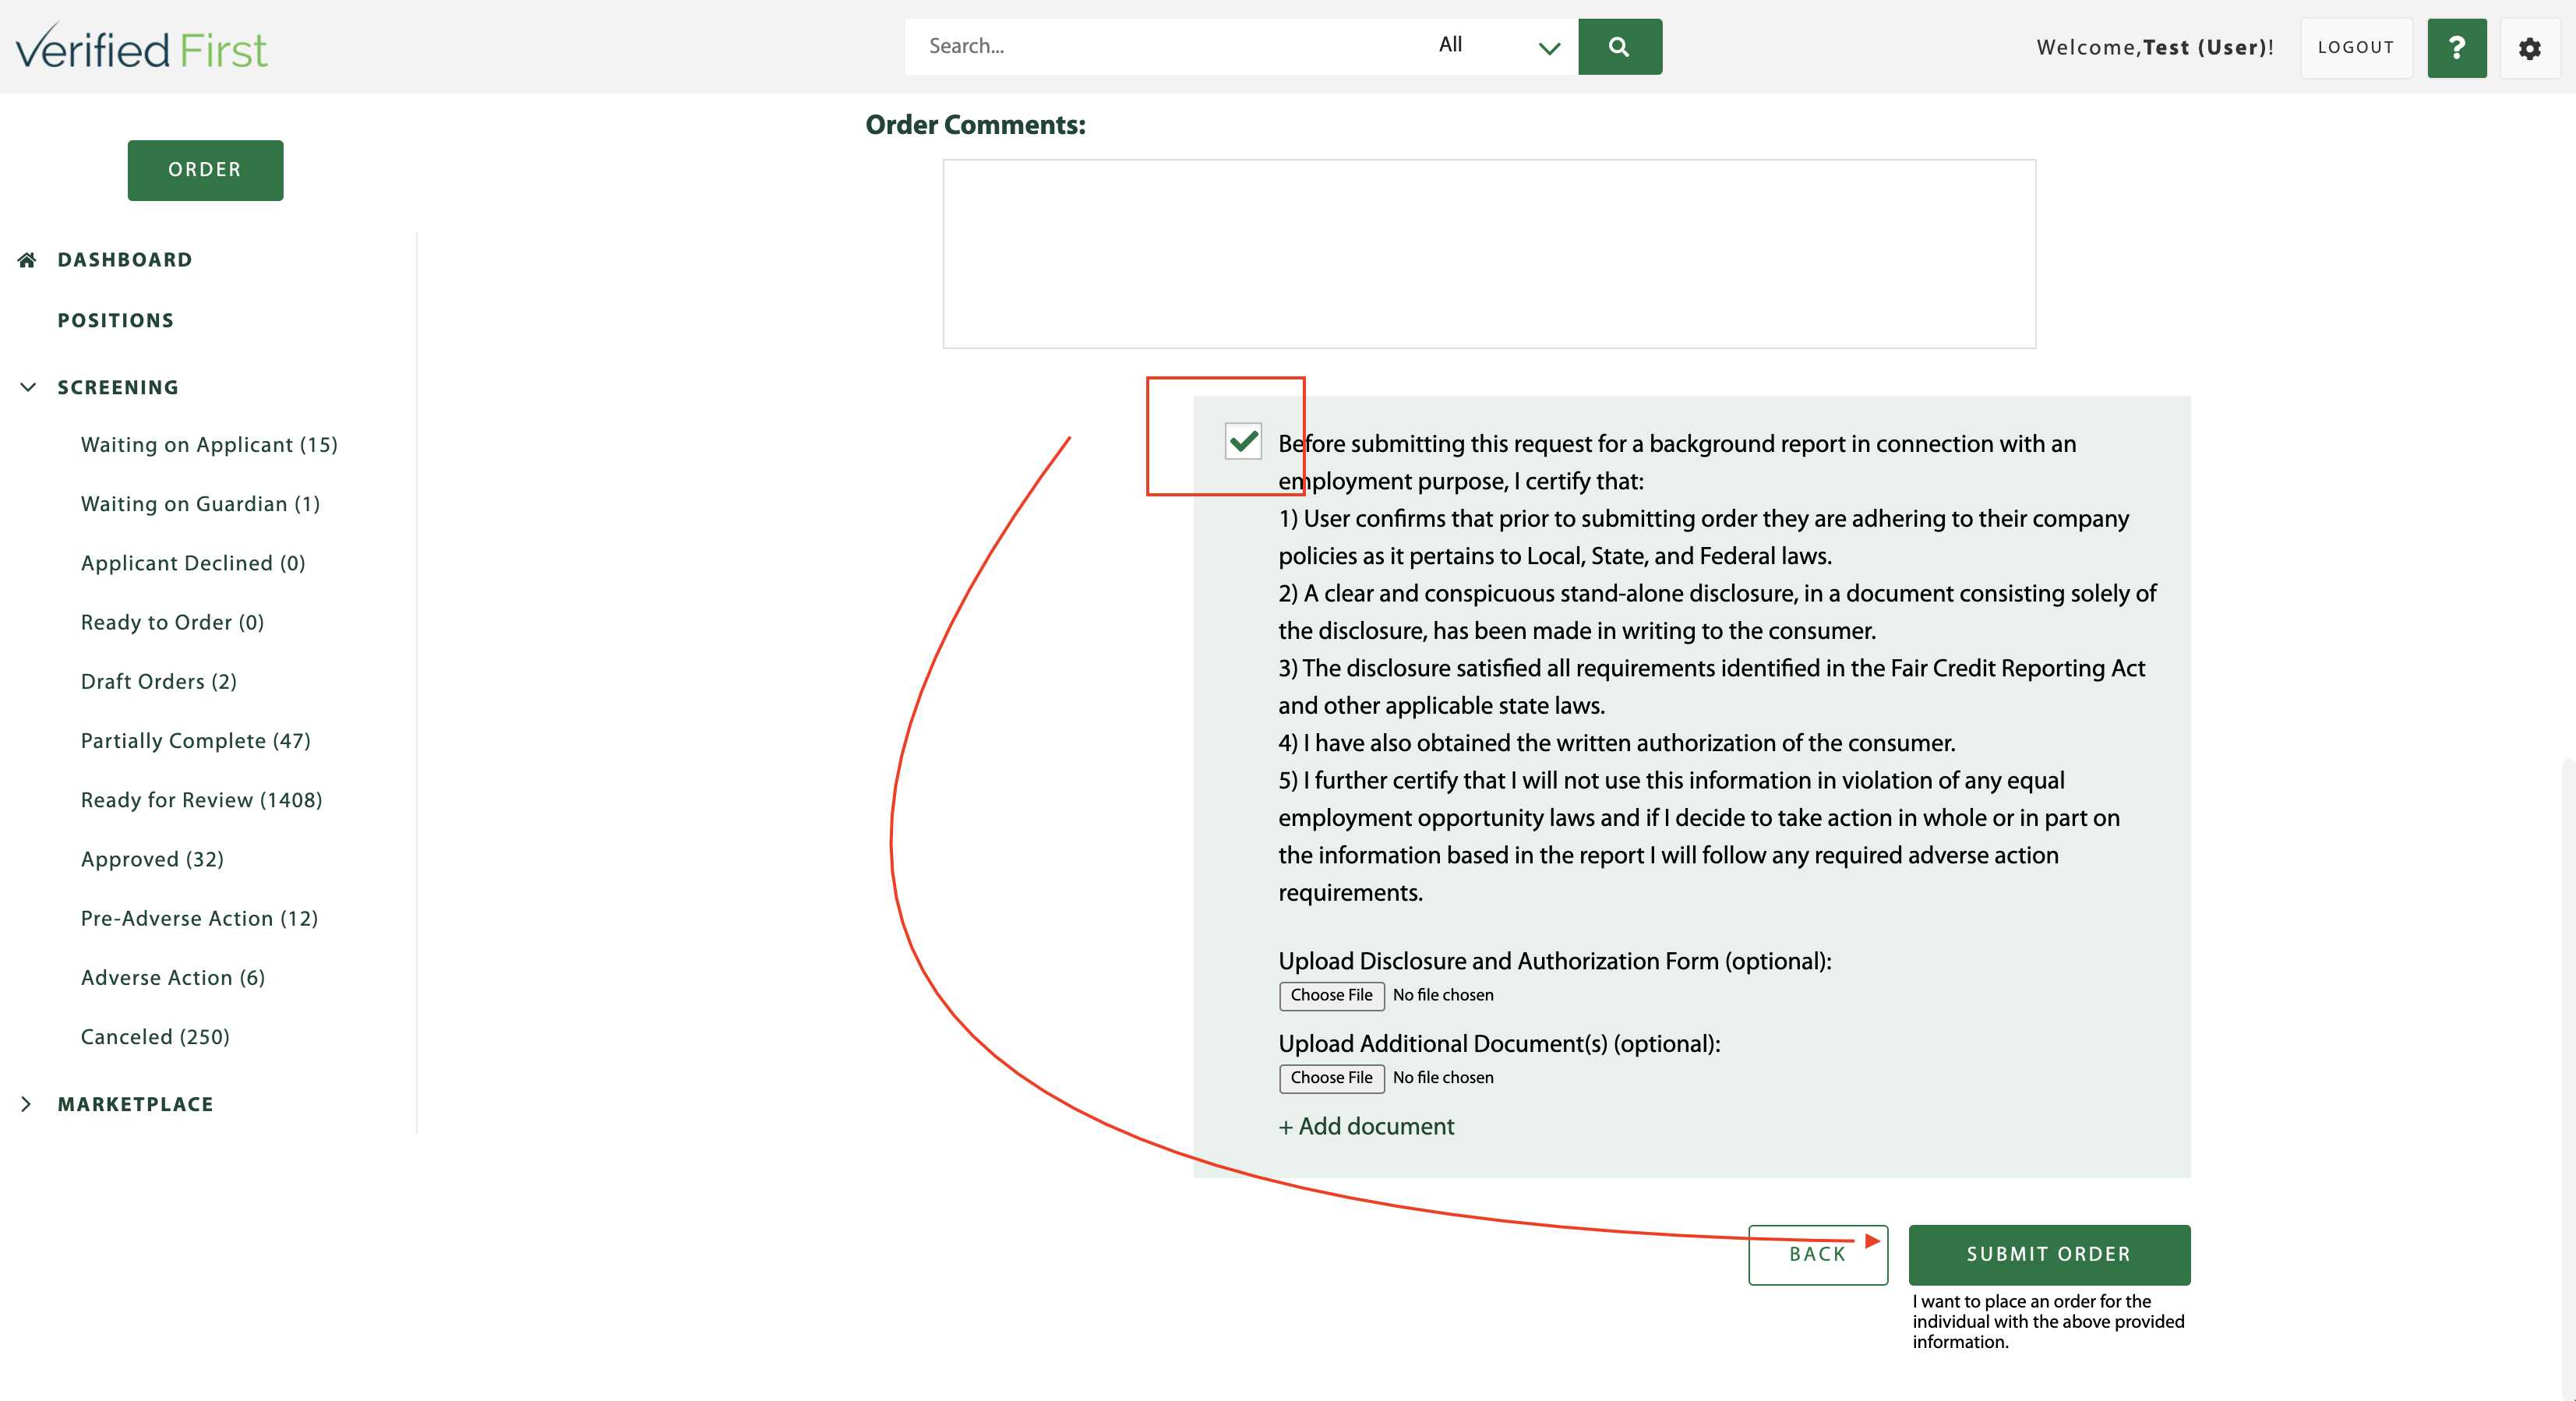2576x1401 pixels.
Task: Open Canceled (250) screening orders
Action: coord(155,1036)
